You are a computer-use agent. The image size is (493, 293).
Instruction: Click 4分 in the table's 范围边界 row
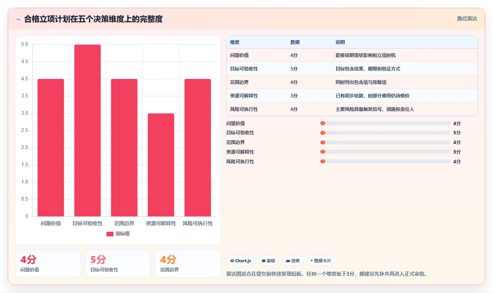294,82
